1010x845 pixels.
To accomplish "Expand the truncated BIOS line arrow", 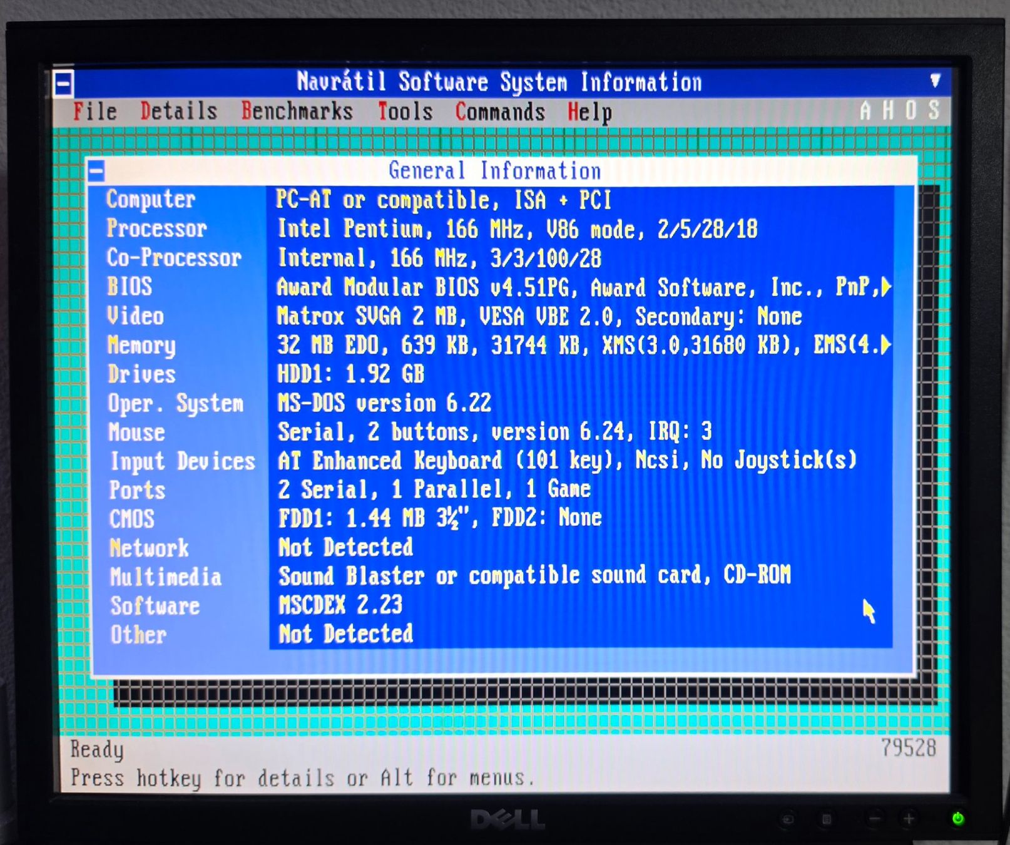I will [885, 288].
